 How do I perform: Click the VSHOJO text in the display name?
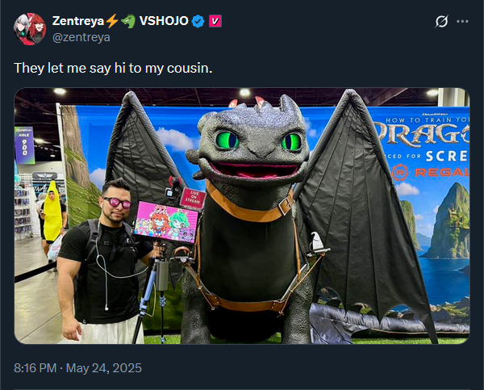[x=164, y=21]
